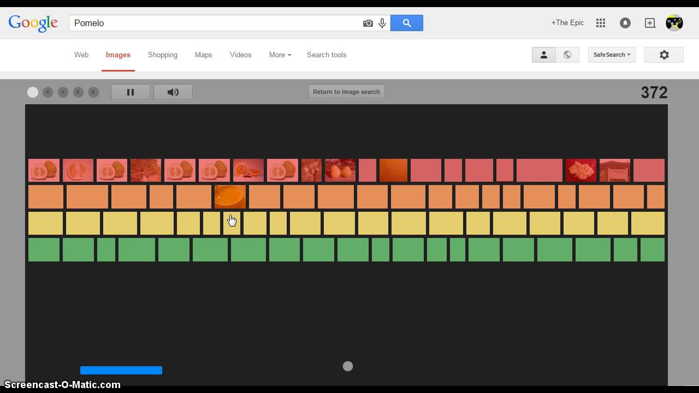Search by image camera icon
This screenshot has height=393, width=699.
368,23
